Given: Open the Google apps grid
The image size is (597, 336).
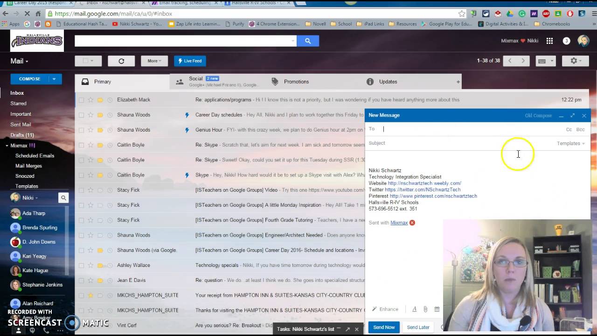Looking at the screenshot, I should pos(549,41).
